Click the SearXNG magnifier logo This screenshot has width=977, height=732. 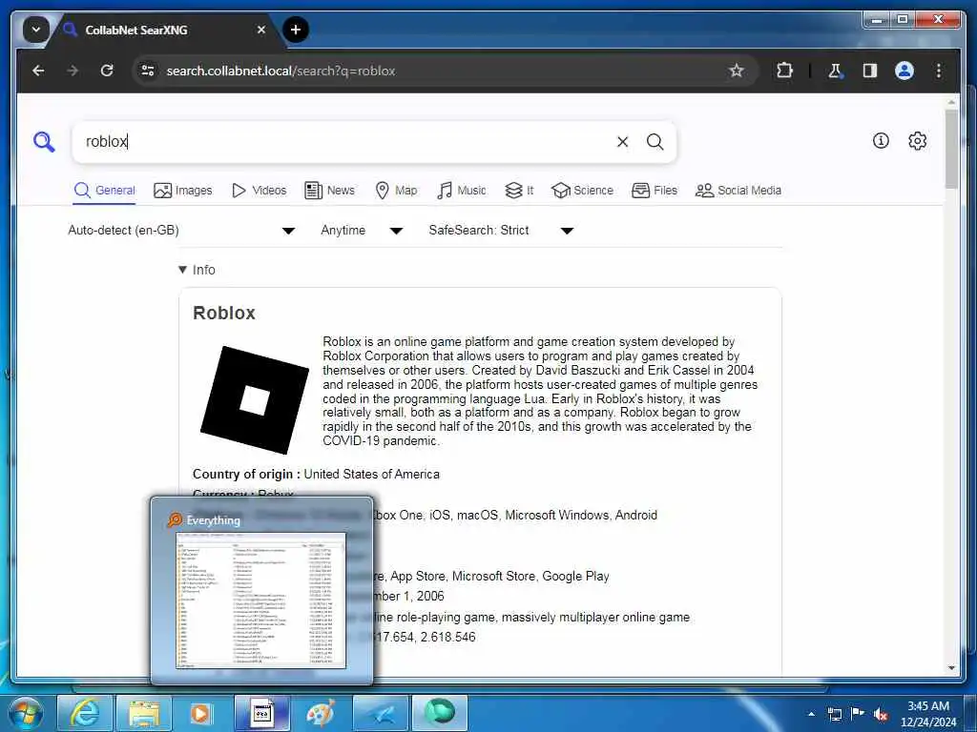(44, 142)
